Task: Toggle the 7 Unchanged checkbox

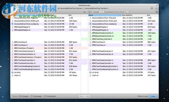Action: click(x=31, y=96)
